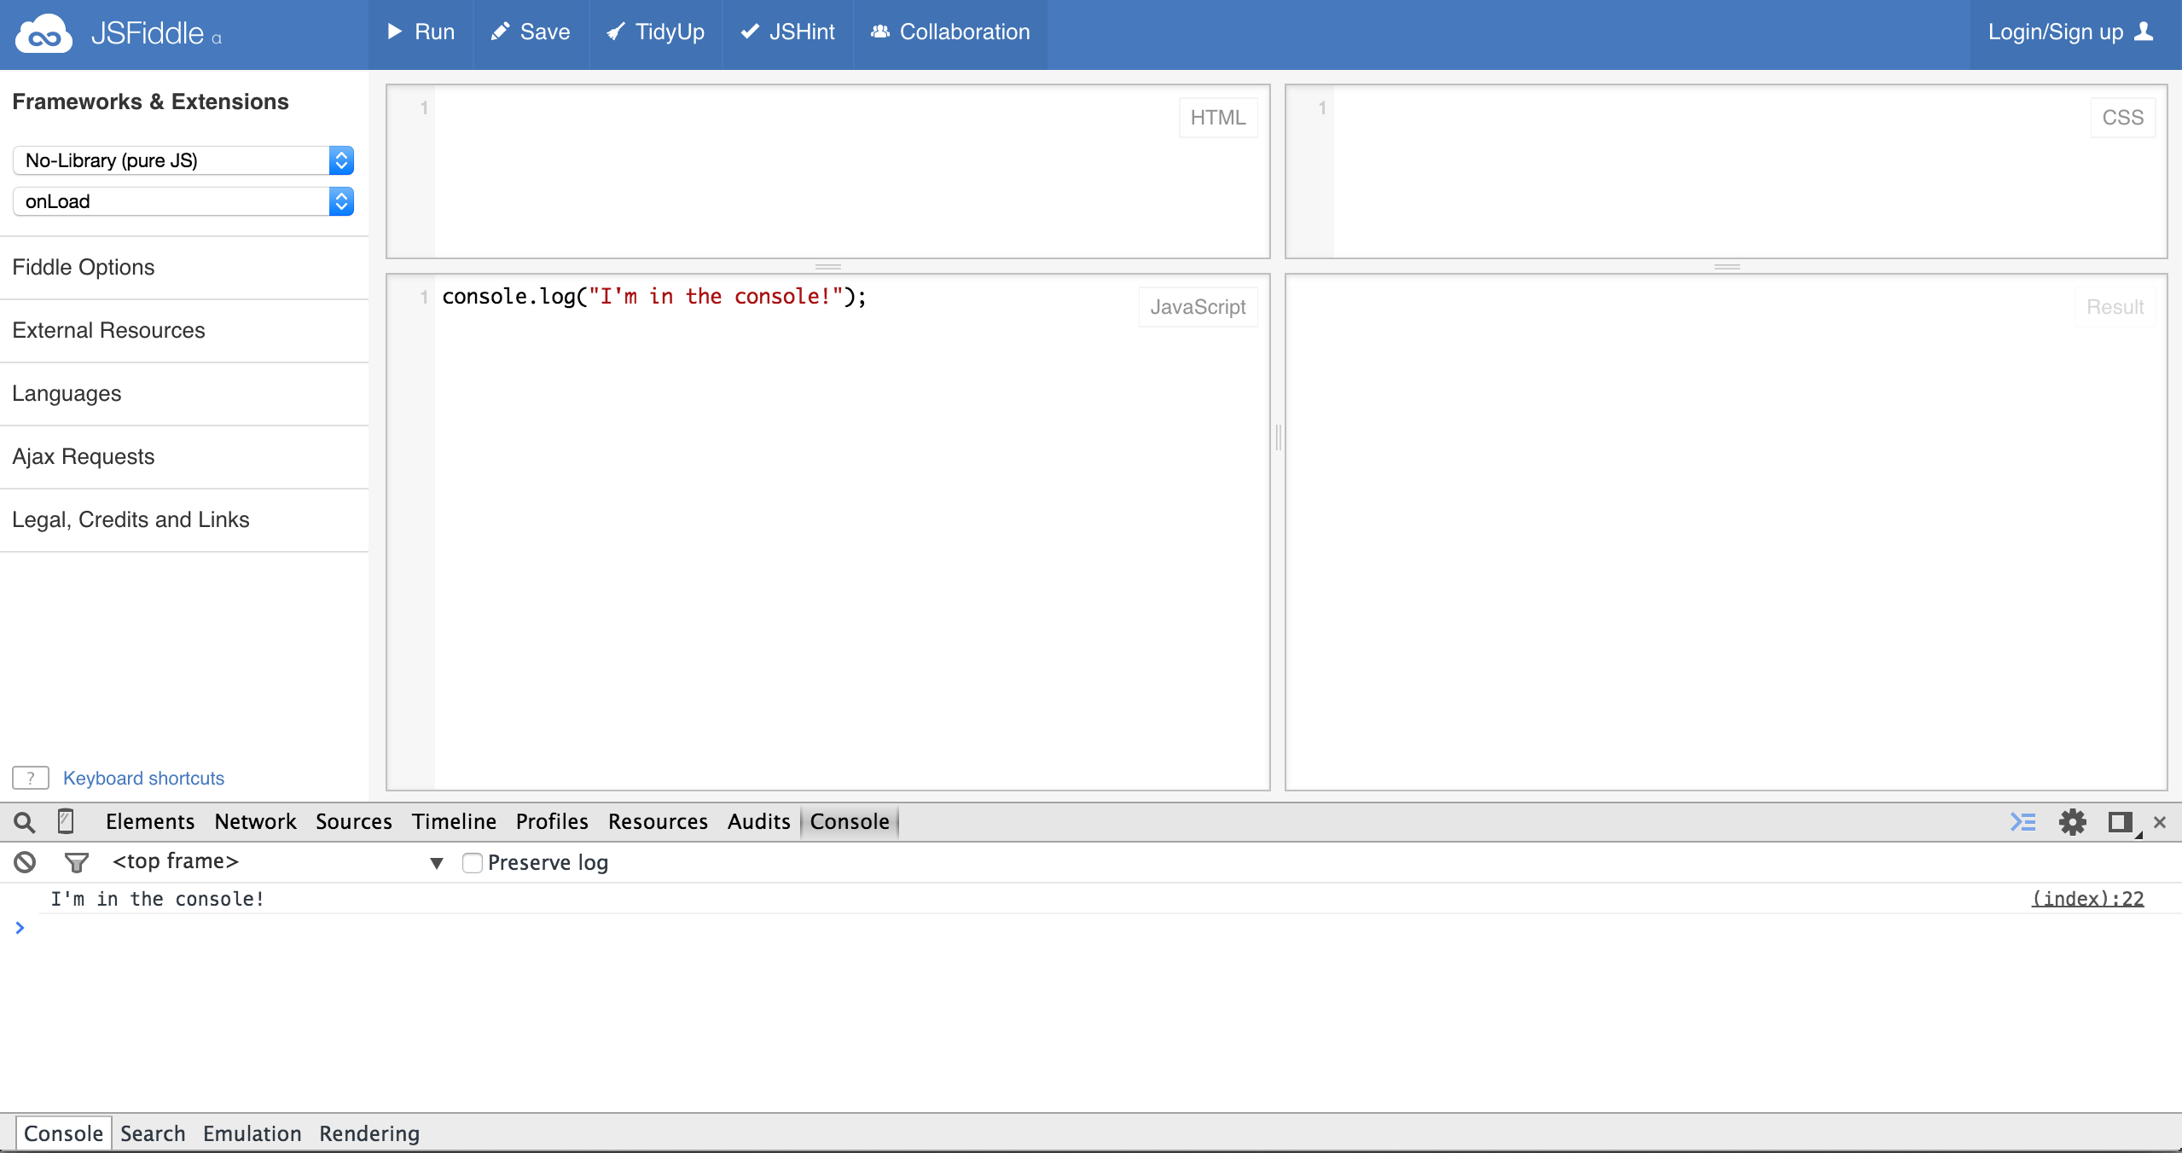Click the DevTools settings gear icon
The width and height of the screenshot is (2182, 1153).
click(x=2072, y=821)
